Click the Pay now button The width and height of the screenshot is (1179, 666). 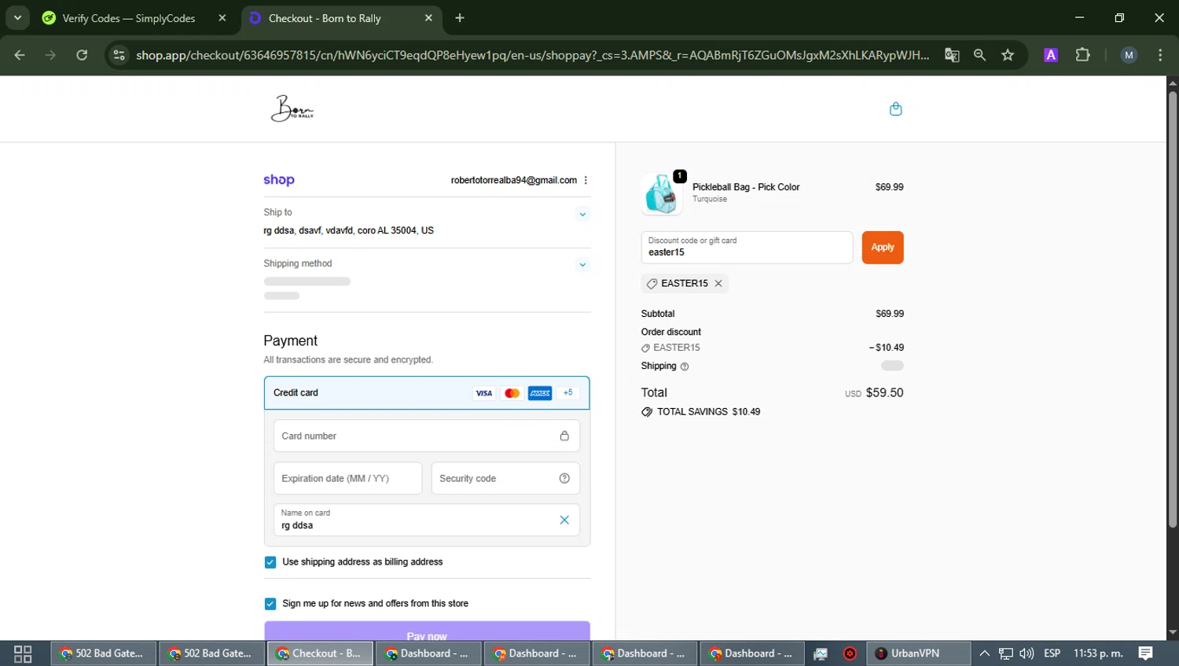[427, 631]
